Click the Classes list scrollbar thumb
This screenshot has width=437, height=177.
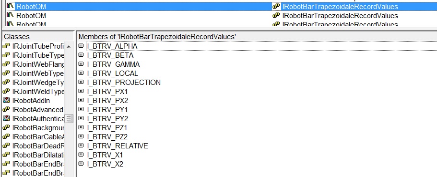pos(69,118)
